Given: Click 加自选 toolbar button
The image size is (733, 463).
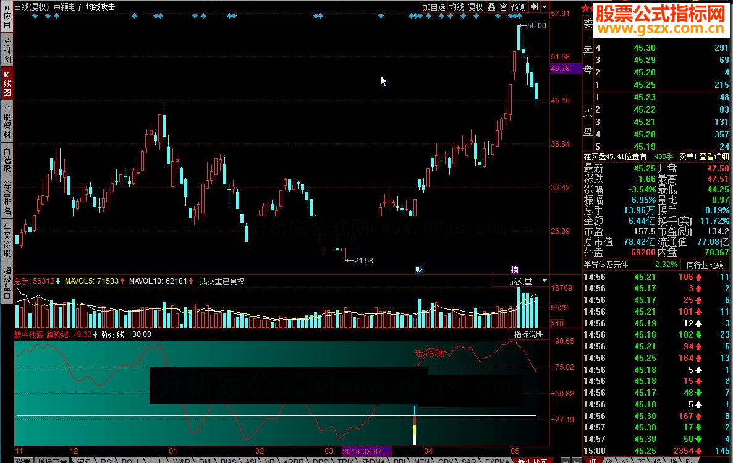Looking at the screenshot, I should pyautogui.click(x=434, y=7).
